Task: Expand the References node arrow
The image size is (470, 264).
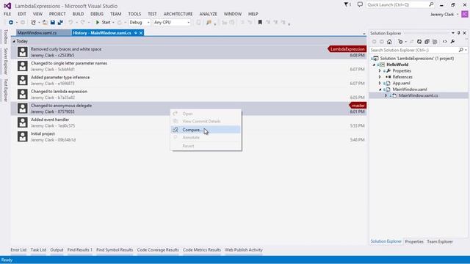Action: point(380,77)
